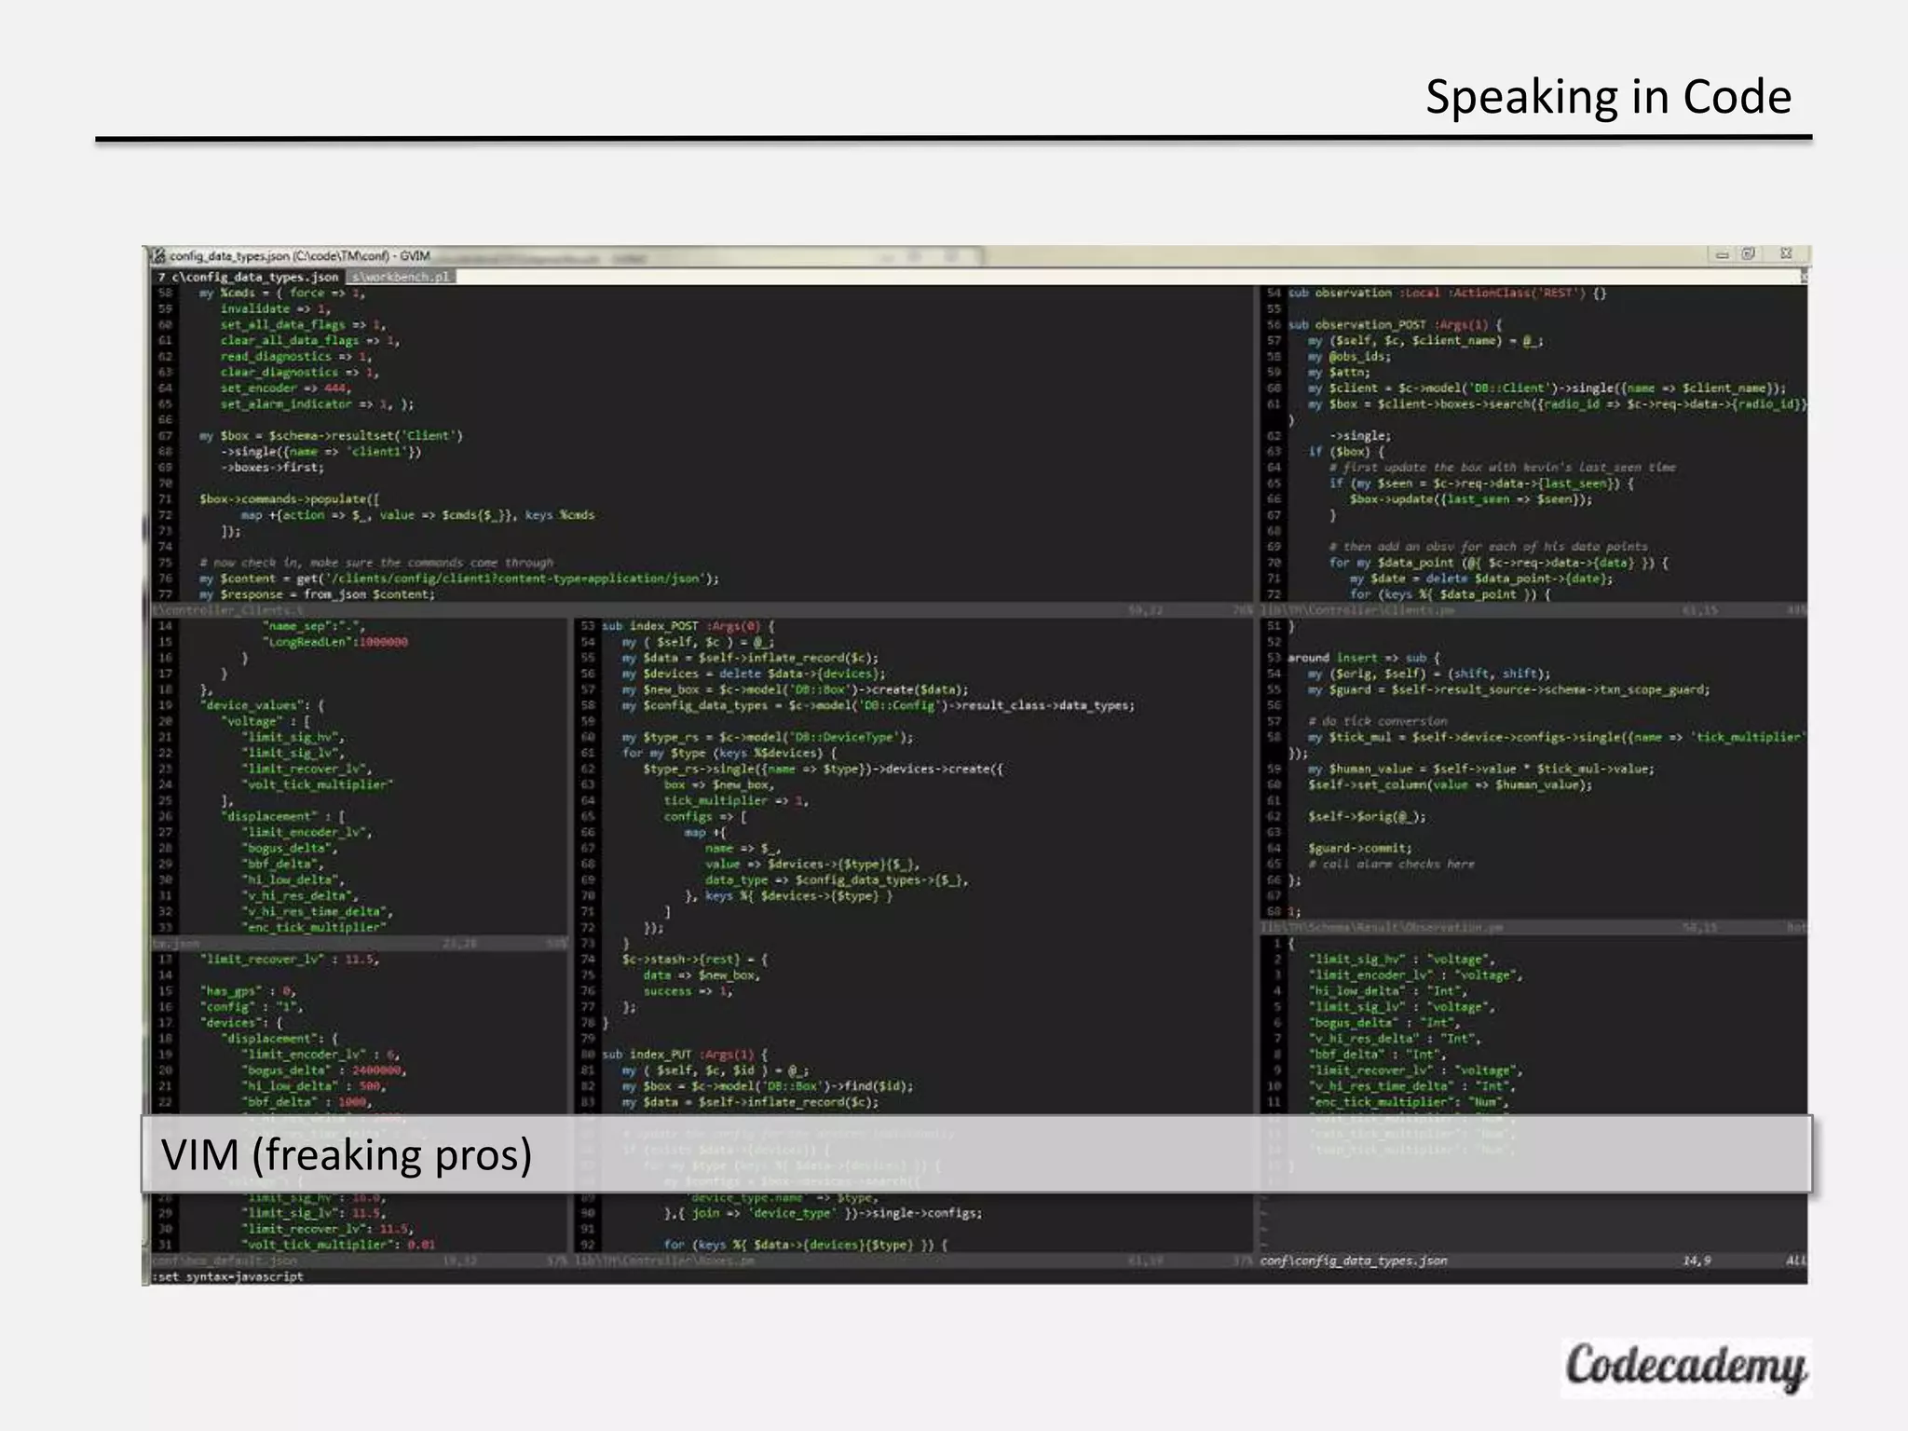Click the ':set syntax=javascript' command line

tap(228, 1276)
